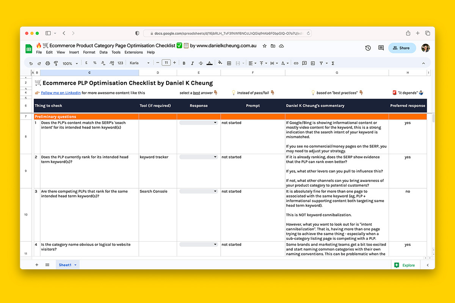Toggle italic formatting
The height and width of the screenshot is (303, 455).
coord(192,63)
